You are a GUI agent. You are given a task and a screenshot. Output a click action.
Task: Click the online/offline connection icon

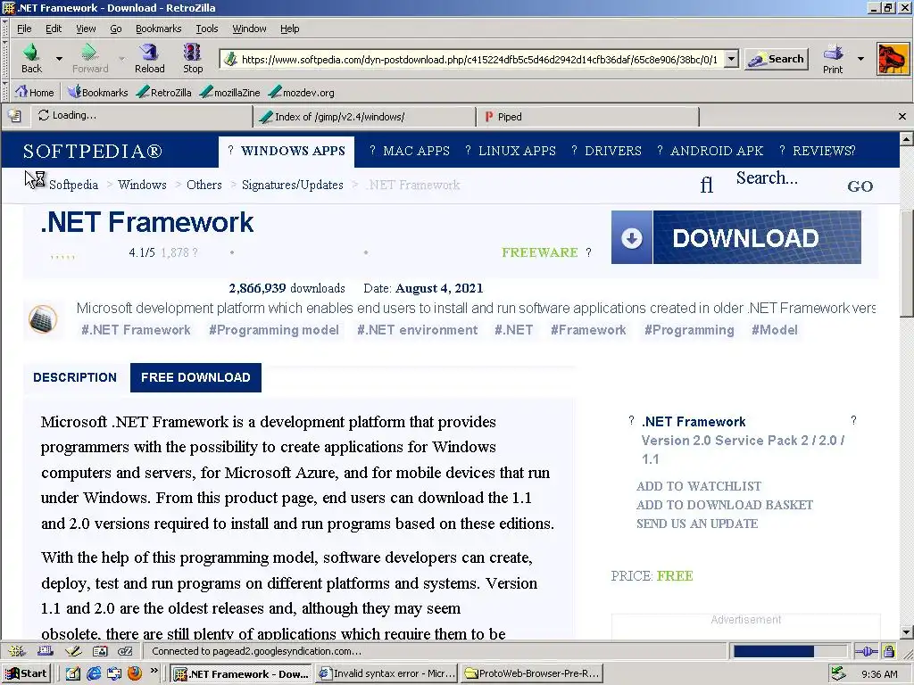point(866,651)
